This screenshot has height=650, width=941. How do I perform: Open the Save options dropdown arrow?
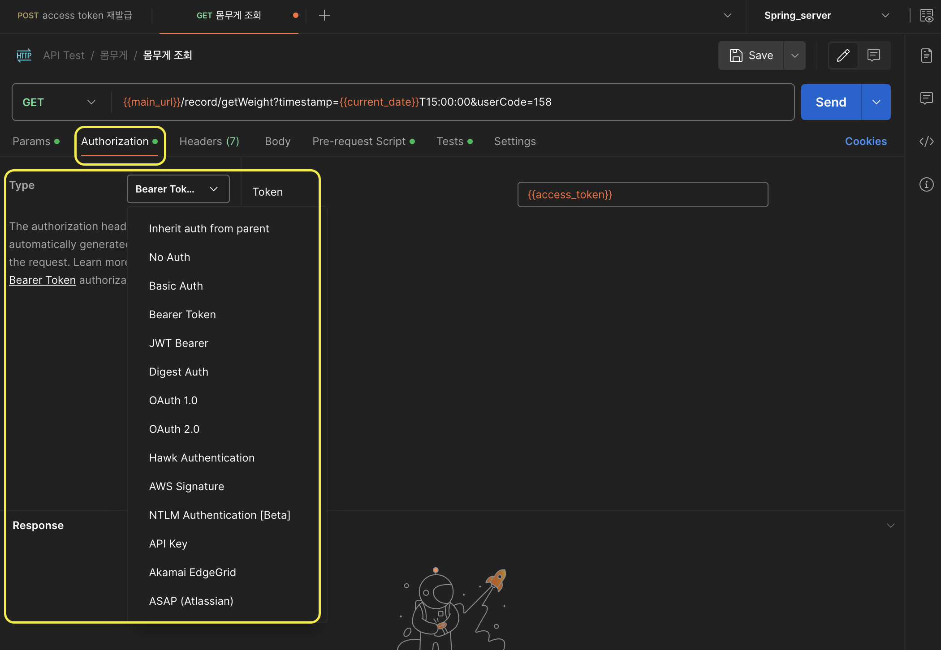(794, 56)
